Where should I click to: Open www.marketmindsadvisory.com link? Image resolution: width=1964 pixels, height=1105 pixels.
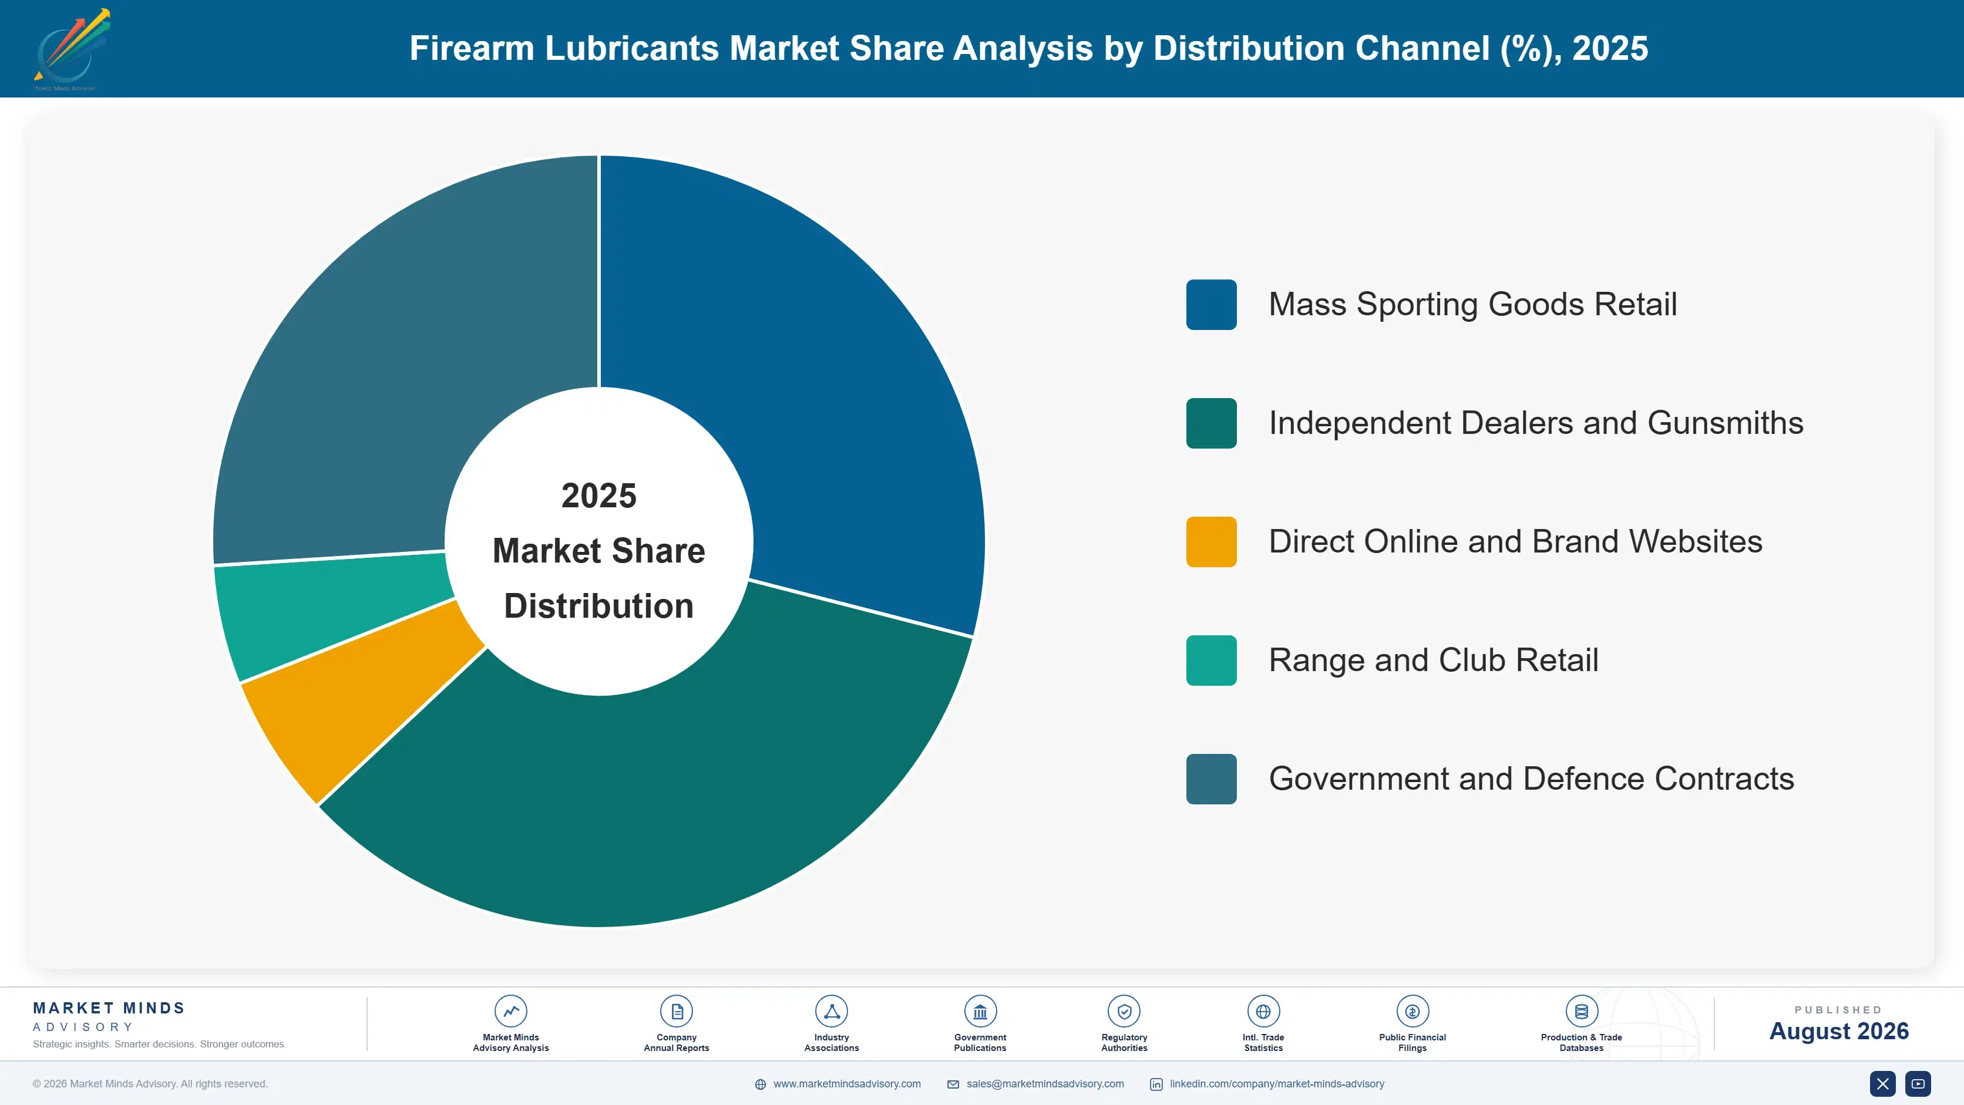847,1084
